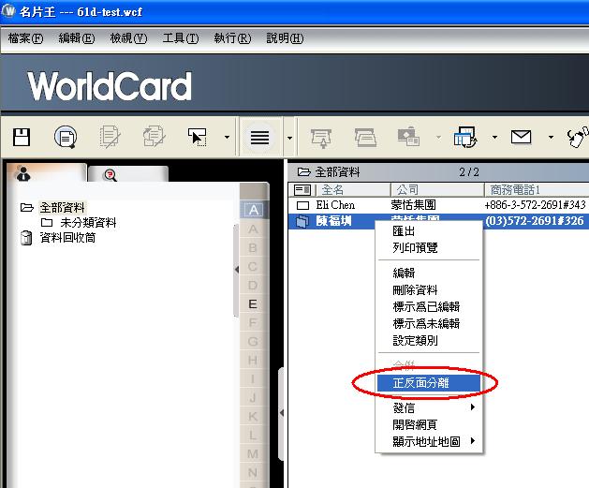589x488 pixels.
Task: Select 資料回收筒 in category tree
Action: point(67,237)
